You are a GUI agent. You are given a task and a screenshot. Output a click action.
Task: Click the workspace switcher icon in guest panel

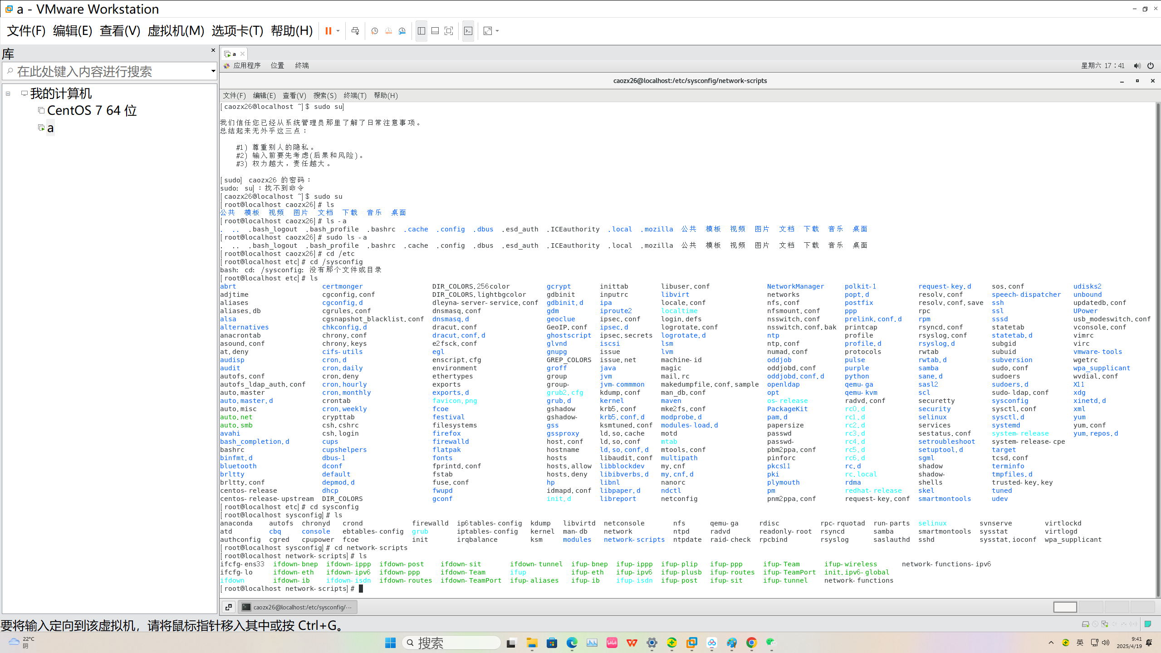click(x=1064, y=607)
